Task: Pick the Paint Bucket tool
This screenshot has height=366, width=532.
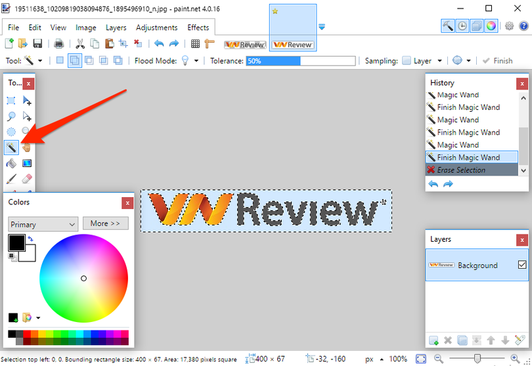Action: [x=11, y=163]
